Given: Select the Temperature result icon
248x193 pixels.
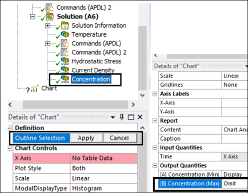Looking at the screenshot, I should point(64,34).
